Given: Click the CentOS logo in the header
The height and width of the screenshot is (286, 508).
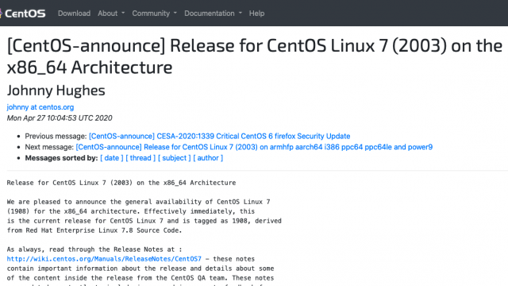Looking at the screenshot, I should (23, 14).
